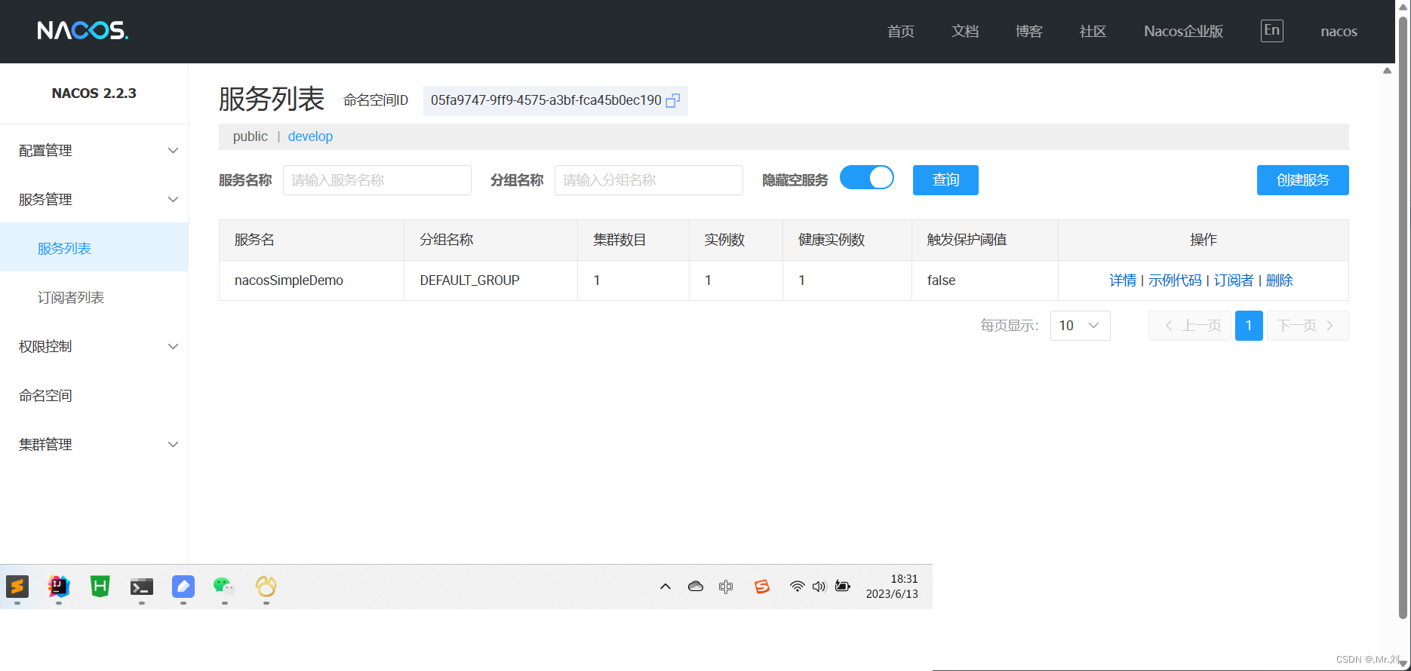Viewport: 1411px width, 671px height.
Task: Expand the 集群管理 sidebar menu
Action: pos(94,445)
